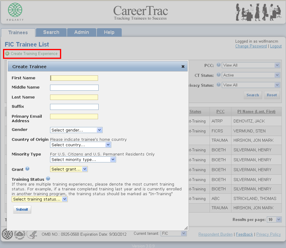
Task: Click the help icon next to Grant
Action: (27, 169)
